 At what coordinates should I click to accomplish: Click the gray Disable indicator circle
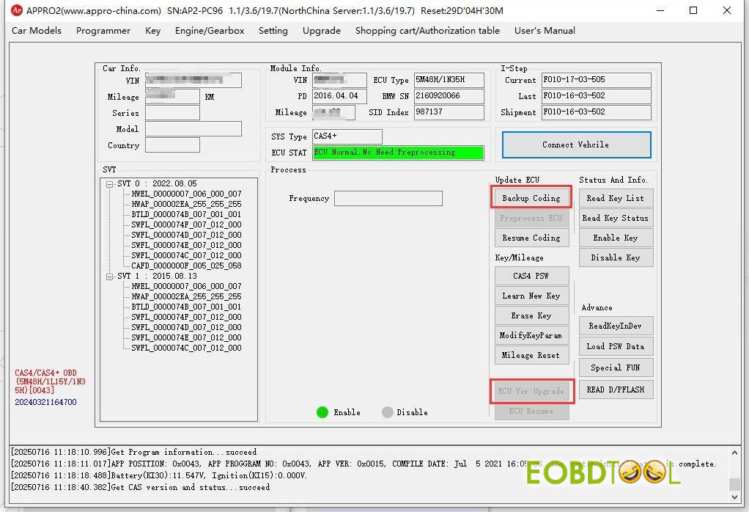pos(388,412)
